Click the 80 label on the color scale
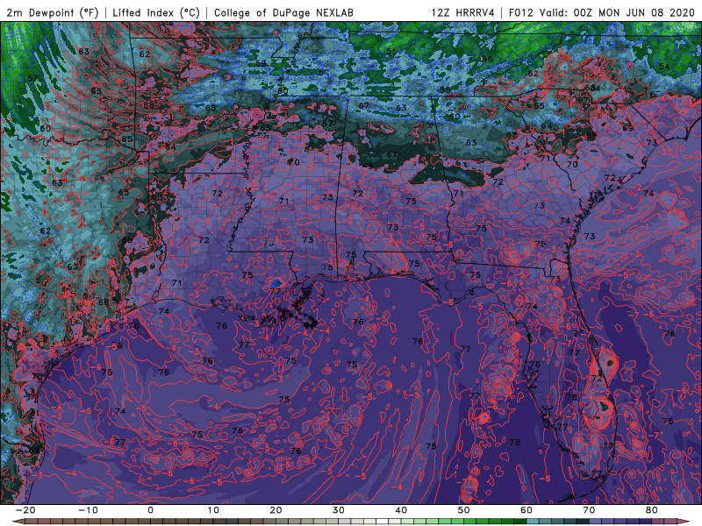This screenshot has width=702, height=526. pos(652,510)
